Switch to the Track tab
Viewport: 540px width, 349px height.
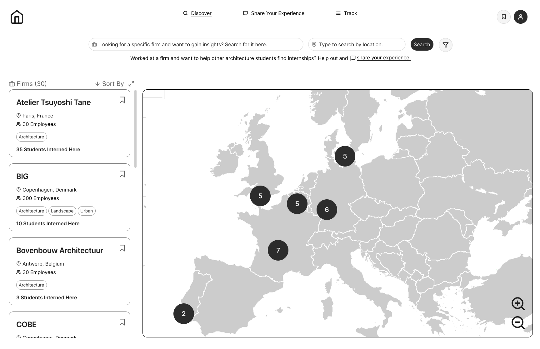click(346, 13)
